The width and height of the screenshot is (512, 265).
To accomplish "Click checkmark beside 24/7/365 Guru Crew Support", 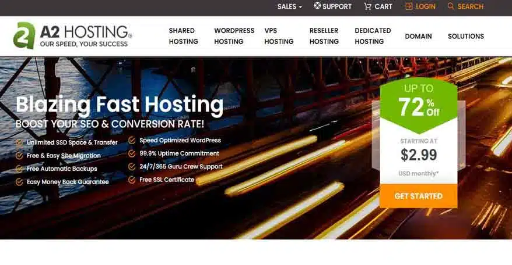I will coord(132,167).
